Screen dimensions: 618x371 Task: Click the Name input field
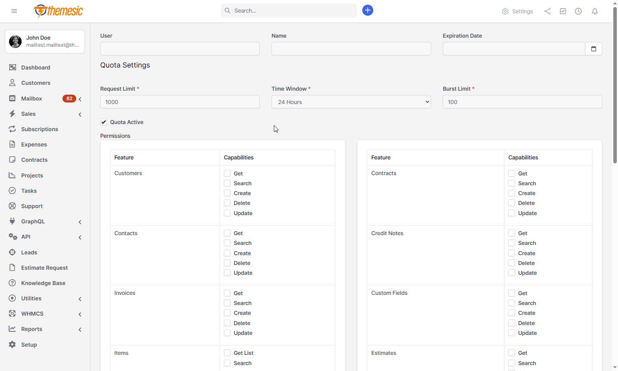click(x=351, y=49)
